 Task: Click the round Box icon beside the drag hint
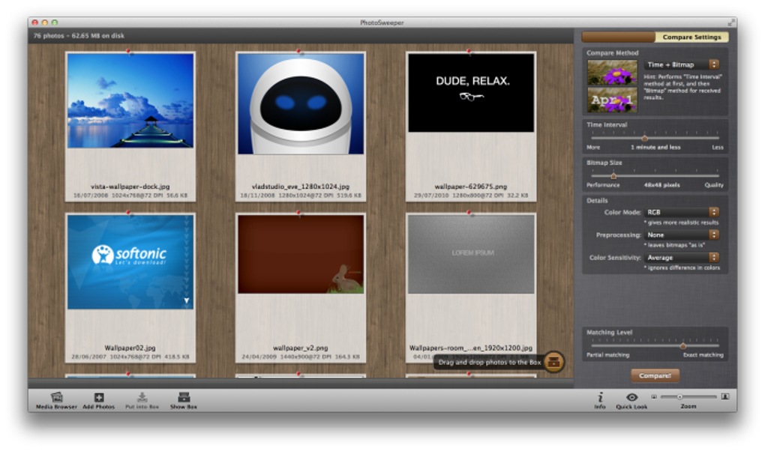[x=553, y=362]
